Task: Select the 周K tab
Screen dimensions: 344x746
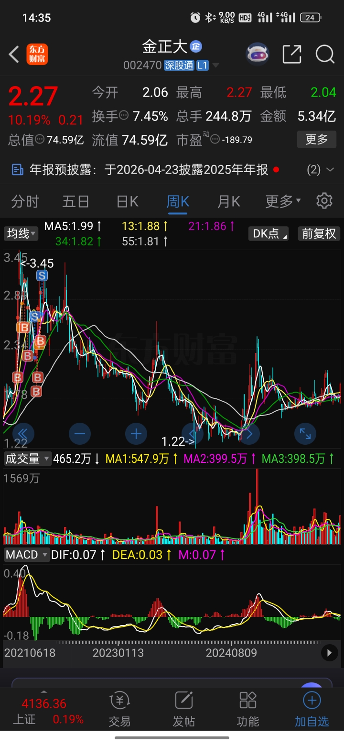Action: pyautogui.click(x=178, y=201)
